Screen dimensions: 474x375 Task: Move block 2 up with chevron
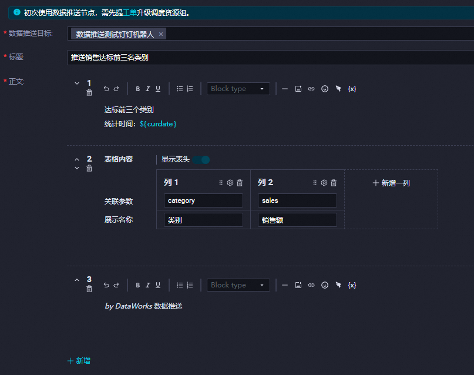(77, 159)
